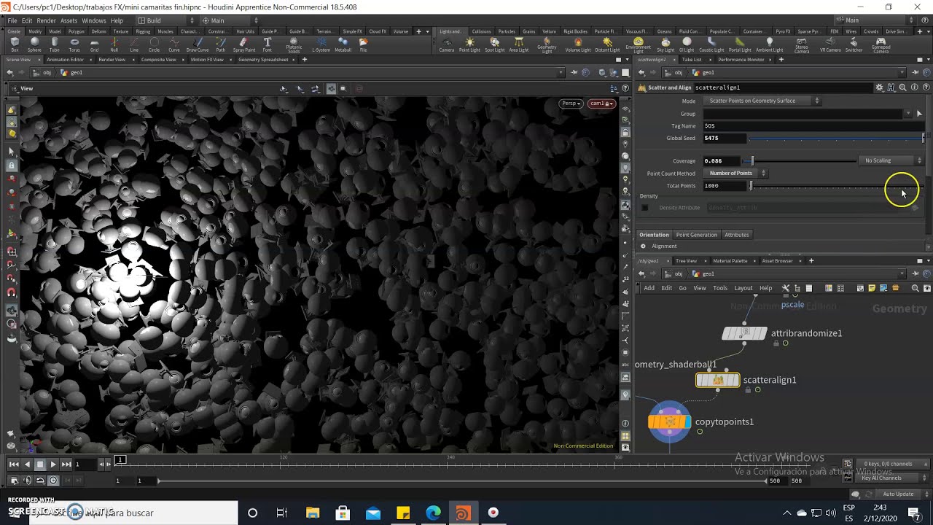933x525 pixels.
Task: Toggle real-time playback clock icon
Action: click(53, 481)
